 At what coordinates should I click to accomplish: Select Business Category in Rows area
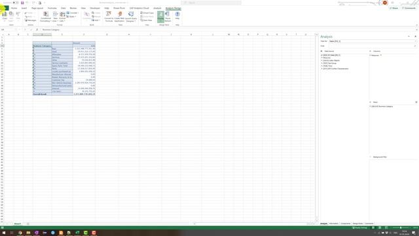pos(382,106)
